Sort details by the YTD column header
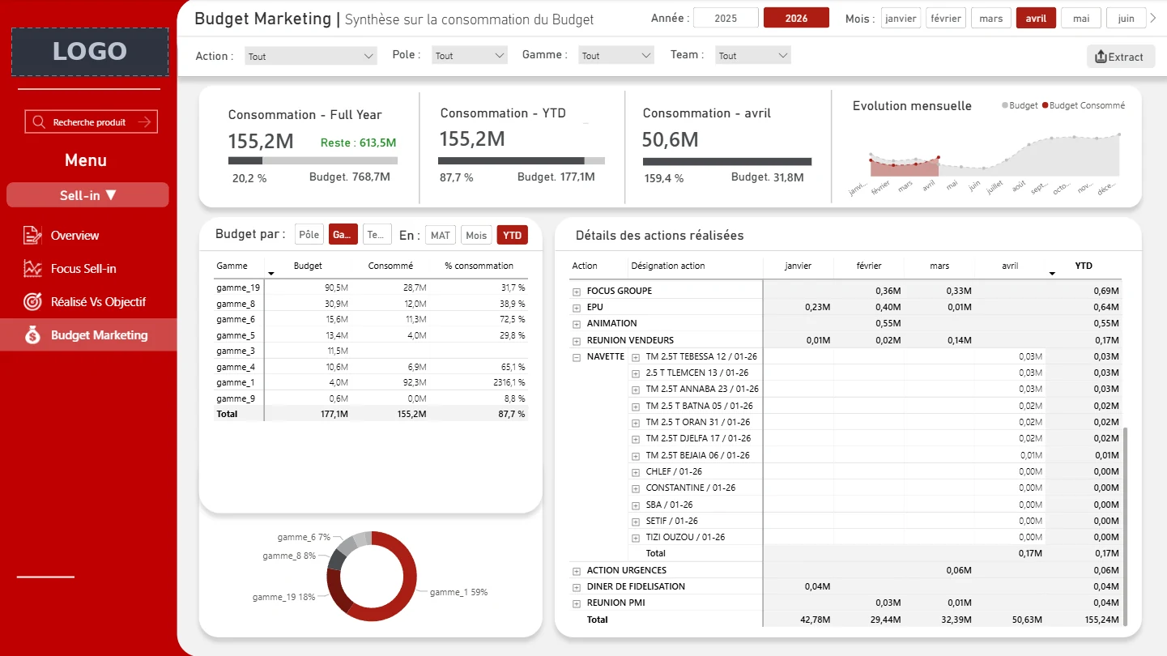1167x656 pixels. point(1083,266)
